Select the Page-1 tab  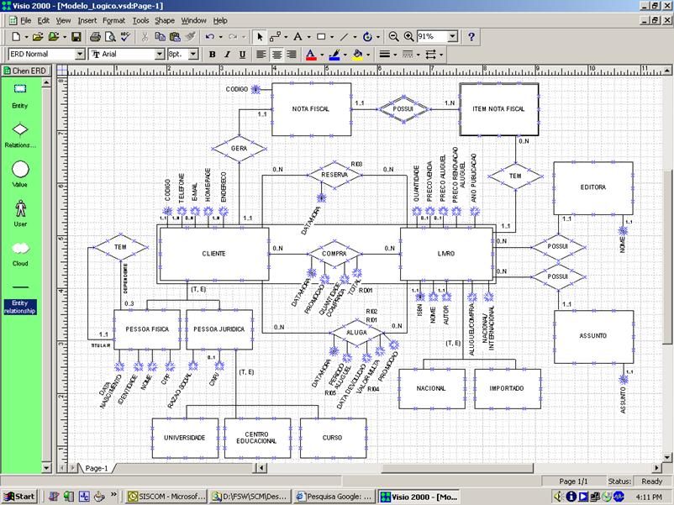click(x=97, y=470)
